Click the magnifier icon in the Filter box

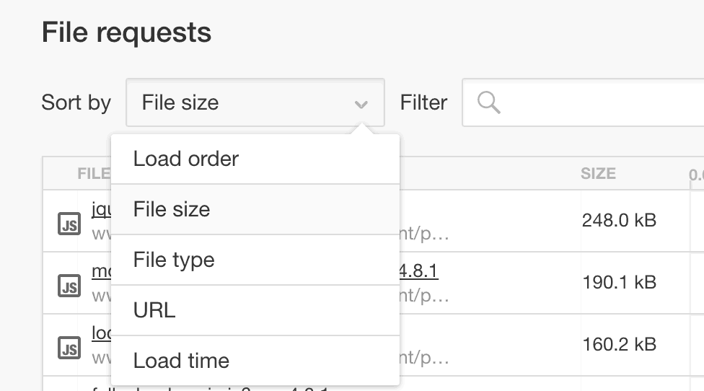[488, 102]
